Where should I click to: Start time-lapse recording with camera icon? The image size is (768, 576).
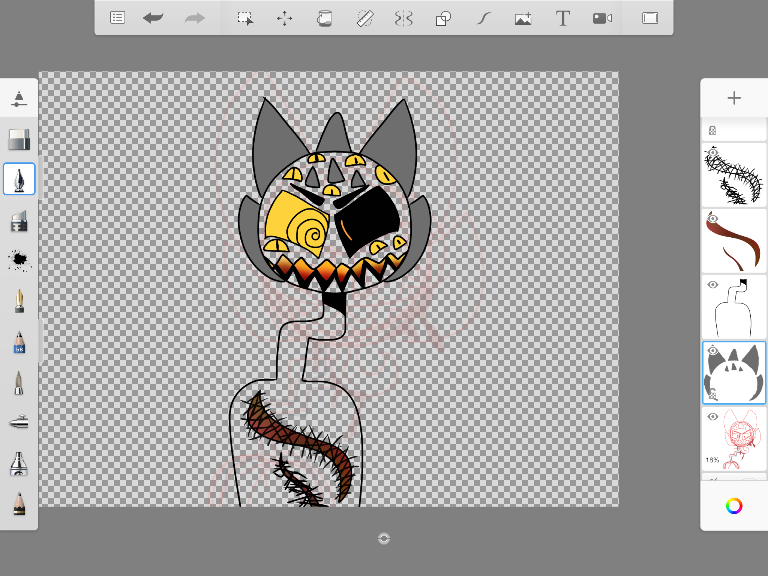[602, 18]
